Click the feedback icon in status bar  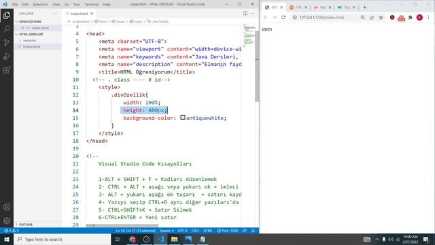coord(245,231)
